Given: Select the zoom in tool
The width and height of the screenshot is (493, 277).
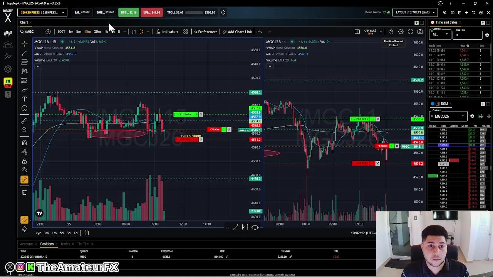Looking at the screenshot, I should 24,130.
